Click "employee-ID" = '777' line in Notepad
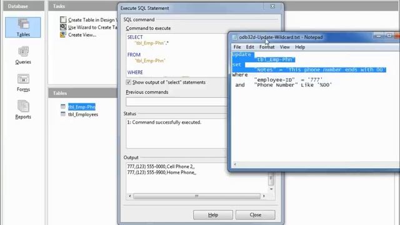The height and width of the screenshot is (225, 400). point(288,80)
